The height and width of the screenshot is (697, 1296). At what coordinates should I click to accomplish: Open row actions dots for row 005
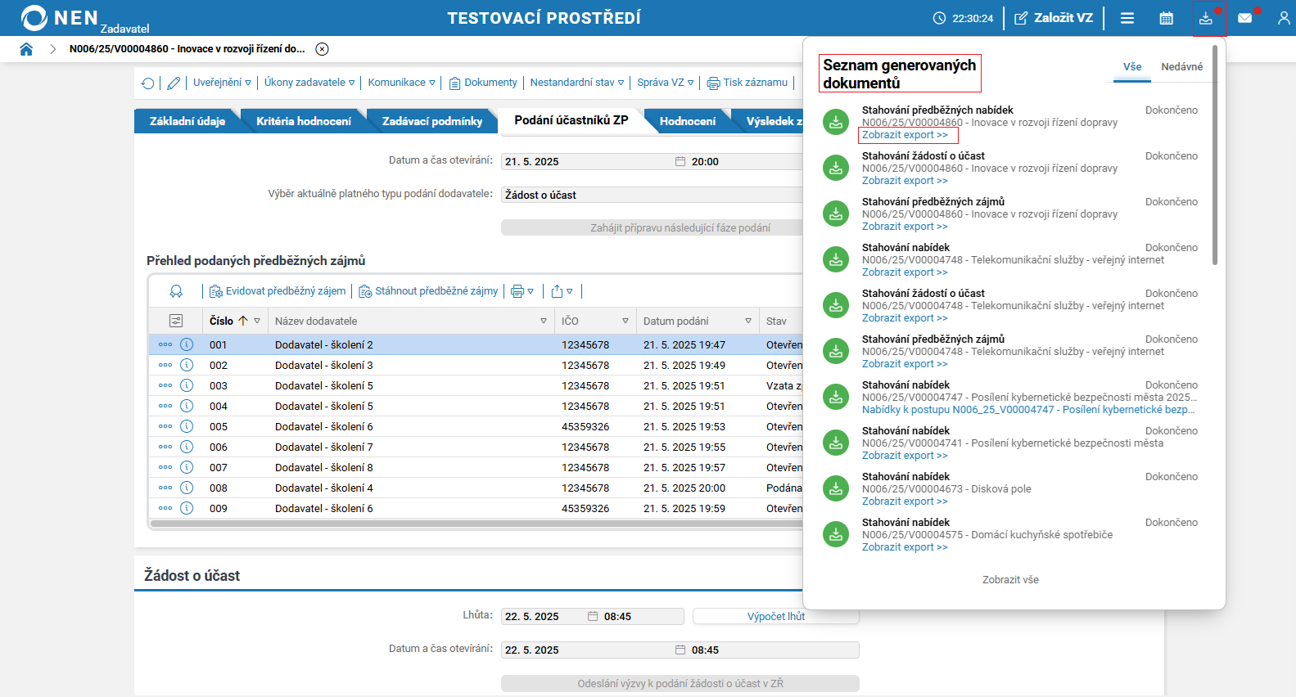click(165, 426)
